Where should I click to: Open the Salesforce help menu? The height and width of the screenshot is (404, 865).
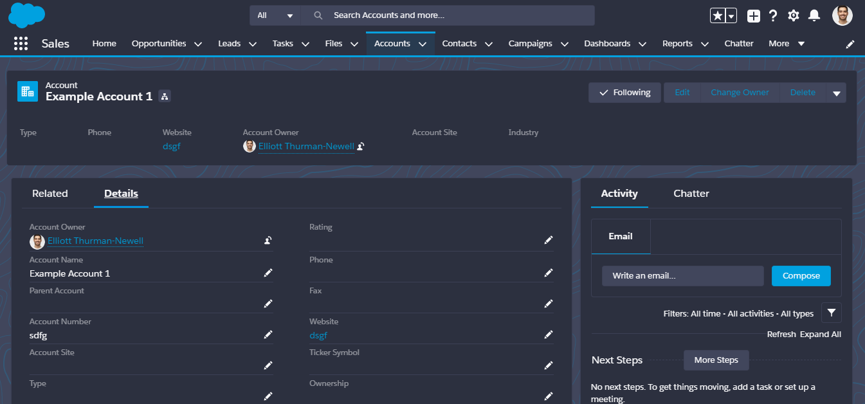(772, 15)
